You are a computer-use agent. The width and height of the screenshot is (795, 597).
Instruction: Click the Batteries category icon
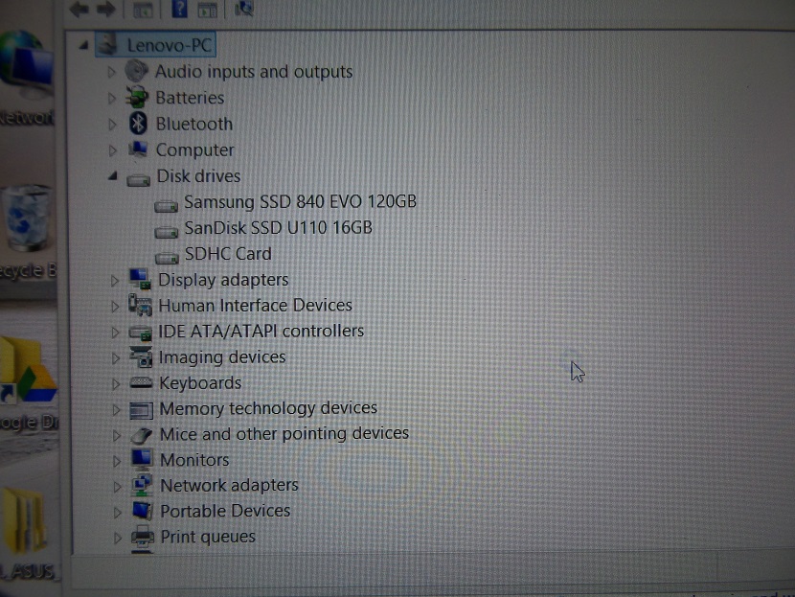point(137,97)
